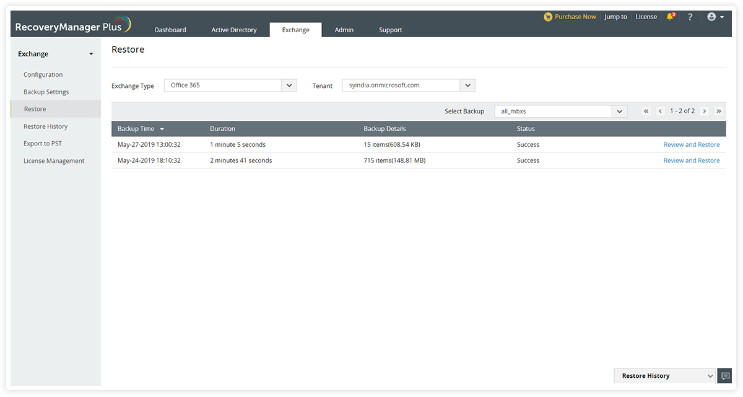Screen dimensions: 743x397
Task: Collapse the Exchange sidebar section
Action: 90,54
